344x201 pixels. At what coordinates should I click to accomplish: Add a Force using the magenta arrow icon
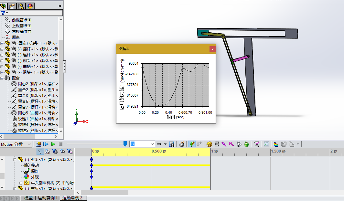click(231, 144)
